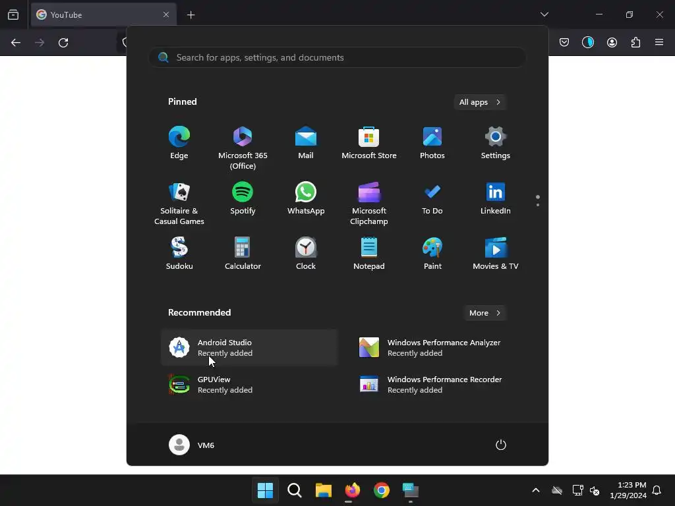Open recommended GPUView
Image resolution: width=675 pixels, height=506 pixels.
coord(249,385)
